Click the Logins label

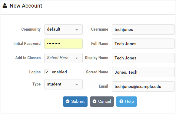tap(35, 72)
